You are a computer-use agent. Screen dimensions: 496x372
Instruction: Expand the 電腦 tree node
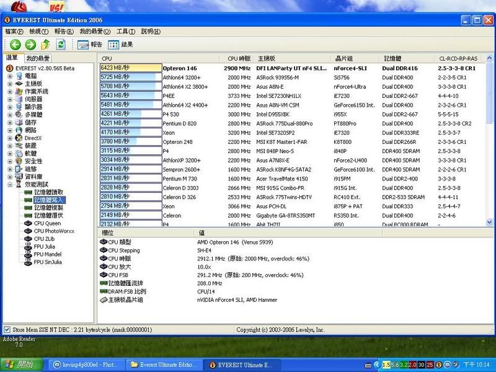[11, 76]
